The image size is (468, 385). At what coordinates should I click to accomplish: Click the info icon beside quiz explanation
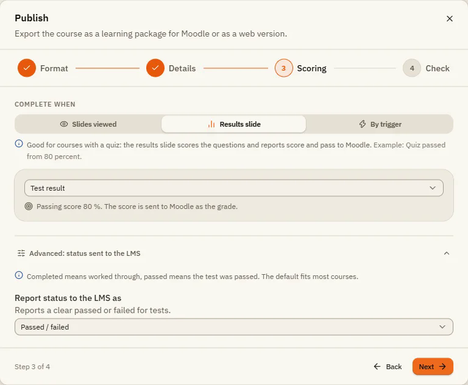[x=19, y=144]
